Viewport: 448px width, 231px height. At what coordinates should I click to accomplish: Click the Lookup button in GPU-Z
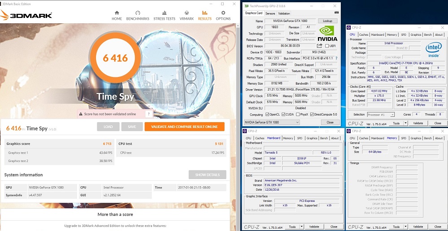[x=327, y=21]
